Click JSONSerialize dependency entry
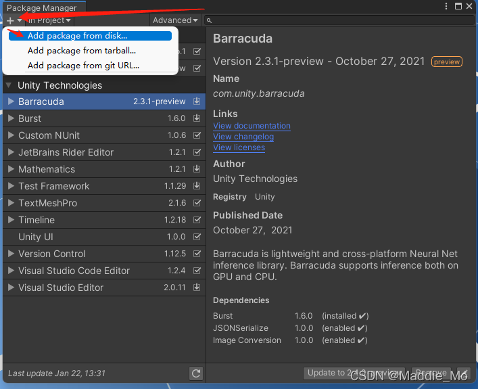478x389 pixels. tap(290, 328)
